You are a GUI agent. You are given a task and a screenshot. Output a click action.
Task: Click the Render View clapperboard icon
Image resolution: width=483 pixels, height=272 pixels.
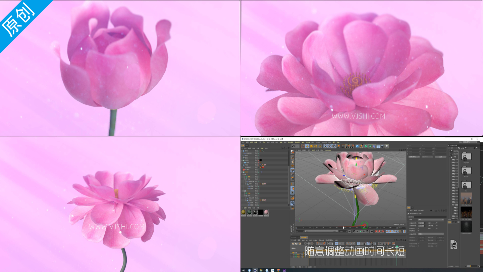click(343, 146)
